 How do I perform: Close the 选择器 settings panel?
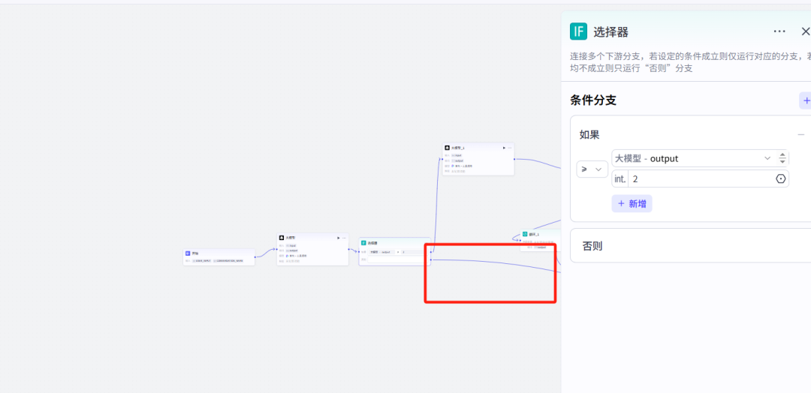pos(805,31)
